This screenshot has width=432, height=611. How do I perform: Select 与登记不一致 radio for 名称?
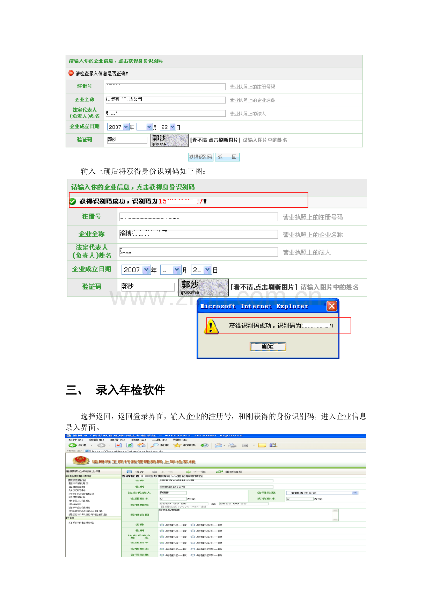[193, 524]
